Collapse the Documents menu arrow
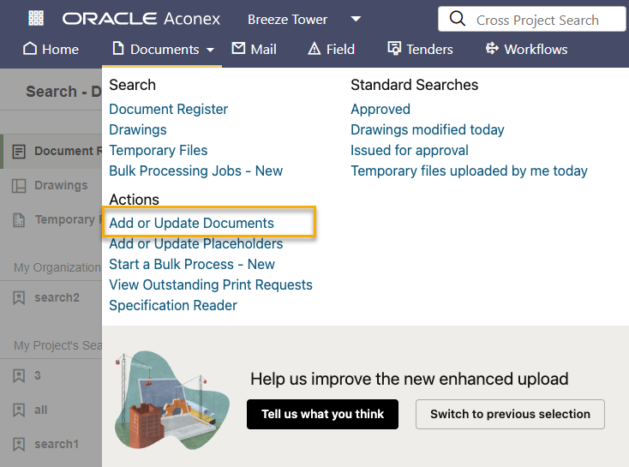Screen dimensions: 629x467 pos(210,50)
